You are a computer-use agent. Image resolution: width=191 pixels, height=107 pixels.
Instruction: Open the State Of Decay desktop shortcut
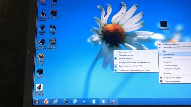(x=41, y=59)
